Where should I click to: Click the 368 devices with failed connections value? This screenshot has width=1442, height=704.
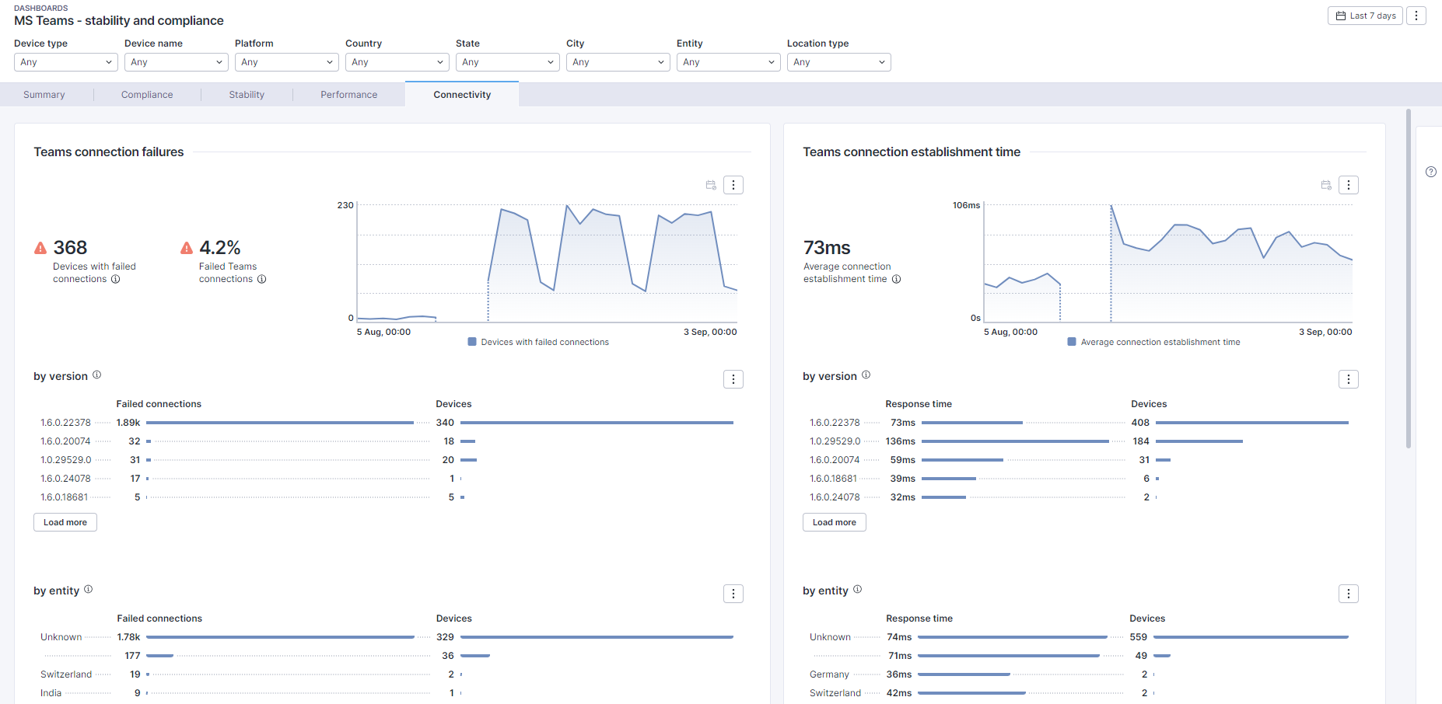[x=70, y=248]
